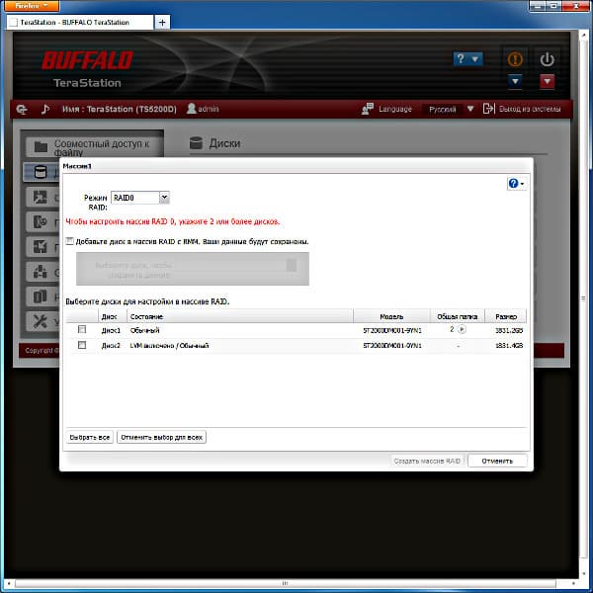Select the TeraStation browser tab
Image resolution: width=593 pixels, height=593 pixels.
pyautogui.click(x=80, y=23)
